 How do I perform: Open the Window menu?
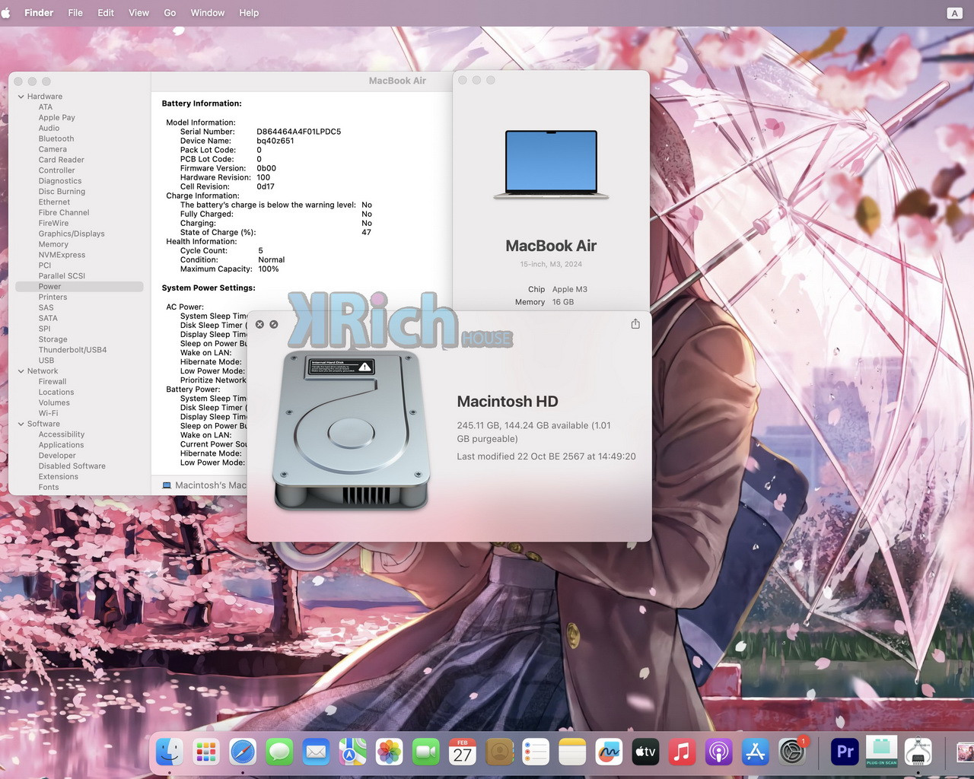point(207,13)
